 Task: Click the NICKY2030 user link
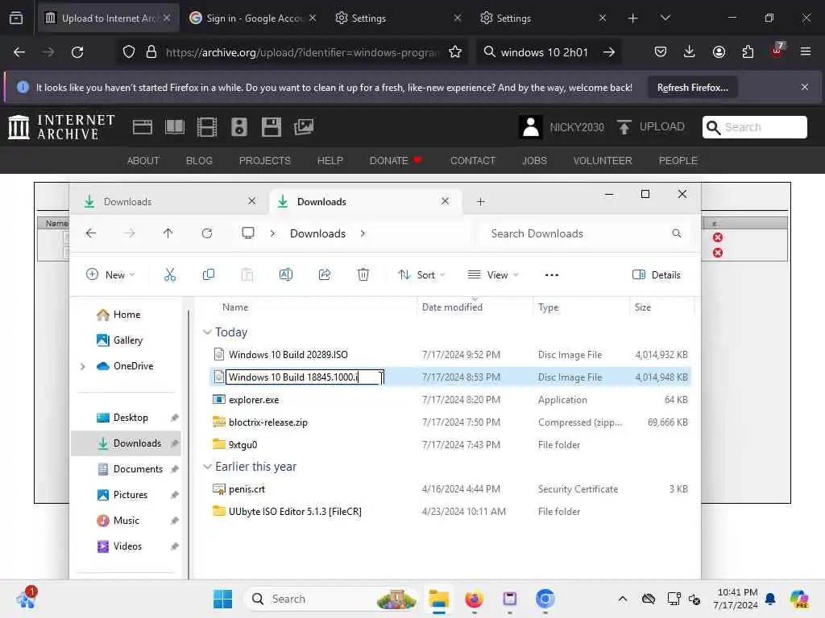pyautogui.click(x=577, y=128)
